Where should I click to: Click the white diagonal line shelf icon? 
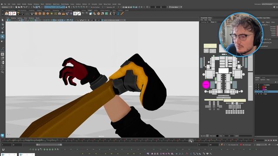pos(79,13)
